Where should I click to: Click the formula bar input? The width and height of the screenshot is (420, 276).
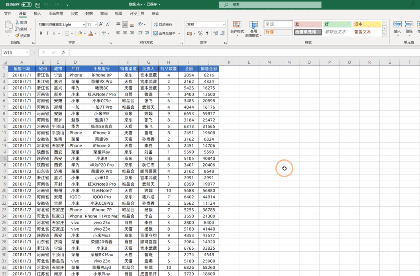(244, 53)
